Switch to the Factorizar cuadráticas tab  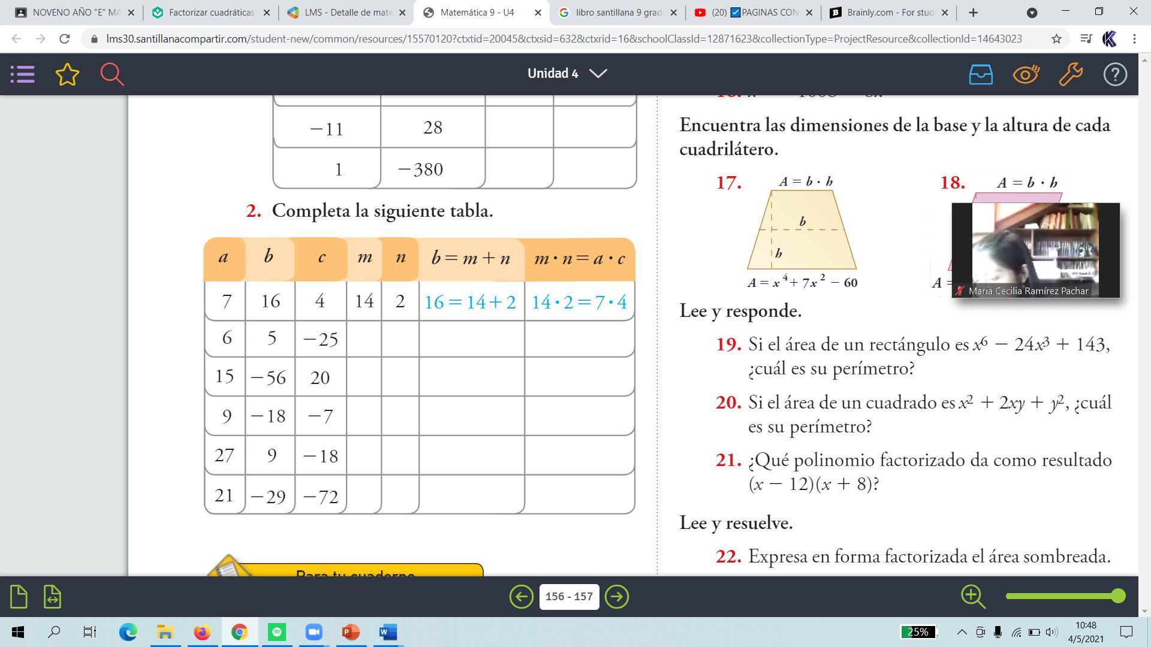(x=211, y=12)
